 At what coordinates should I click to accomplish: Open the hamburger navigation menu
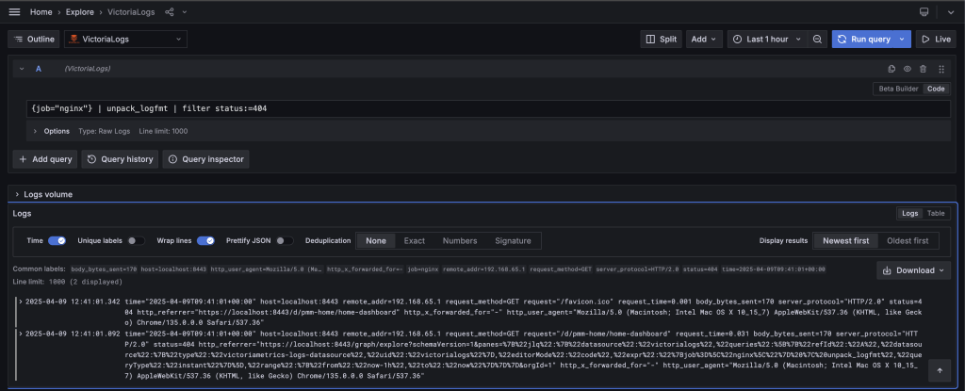point(14,12)
